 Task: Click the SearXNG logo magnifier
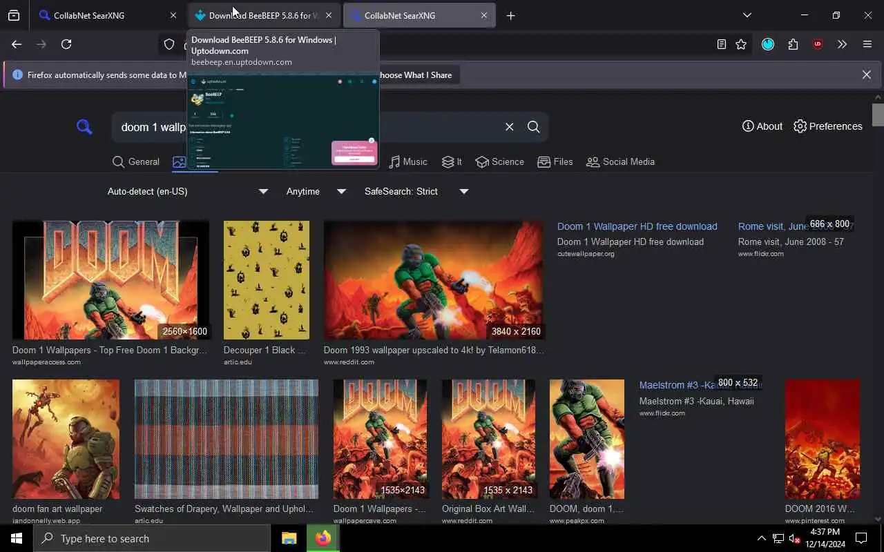tap(84, 127)
